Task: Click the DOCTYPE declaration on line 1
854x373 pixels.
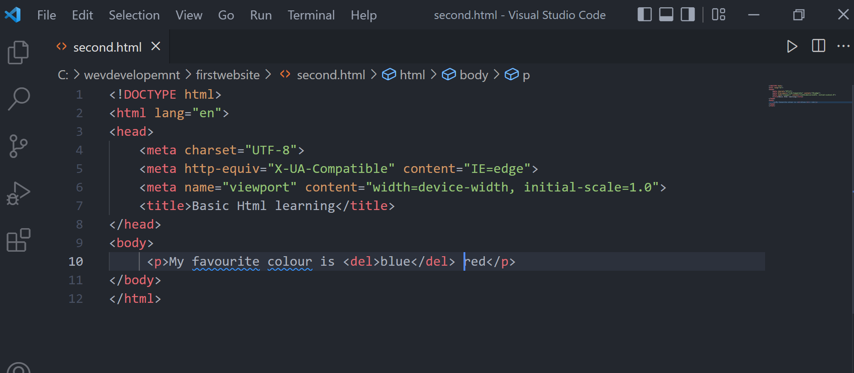Action: tap(165, 95)
